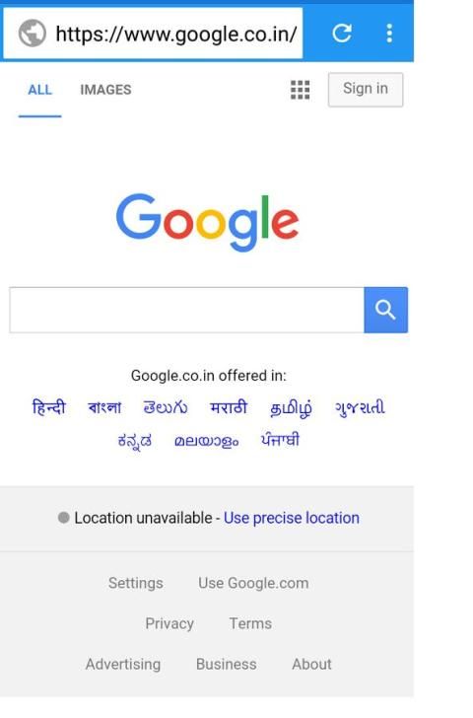Tap the globe site info icon
Image resolution: width=473 pixels, height=718 pixels.
coord(32,33)
